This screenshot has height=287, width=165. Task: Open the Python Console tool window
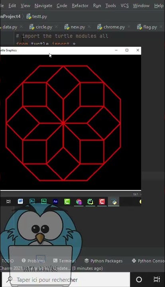[148, 261]
